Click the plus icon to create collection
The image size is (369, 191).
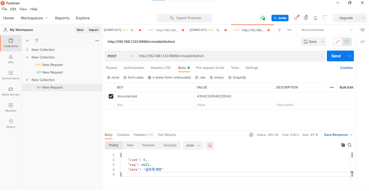point(27,41)
